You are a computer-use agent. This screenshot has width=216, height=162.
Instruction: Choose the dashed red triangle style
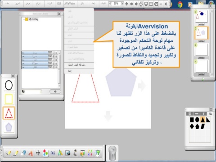pos(9,113)
